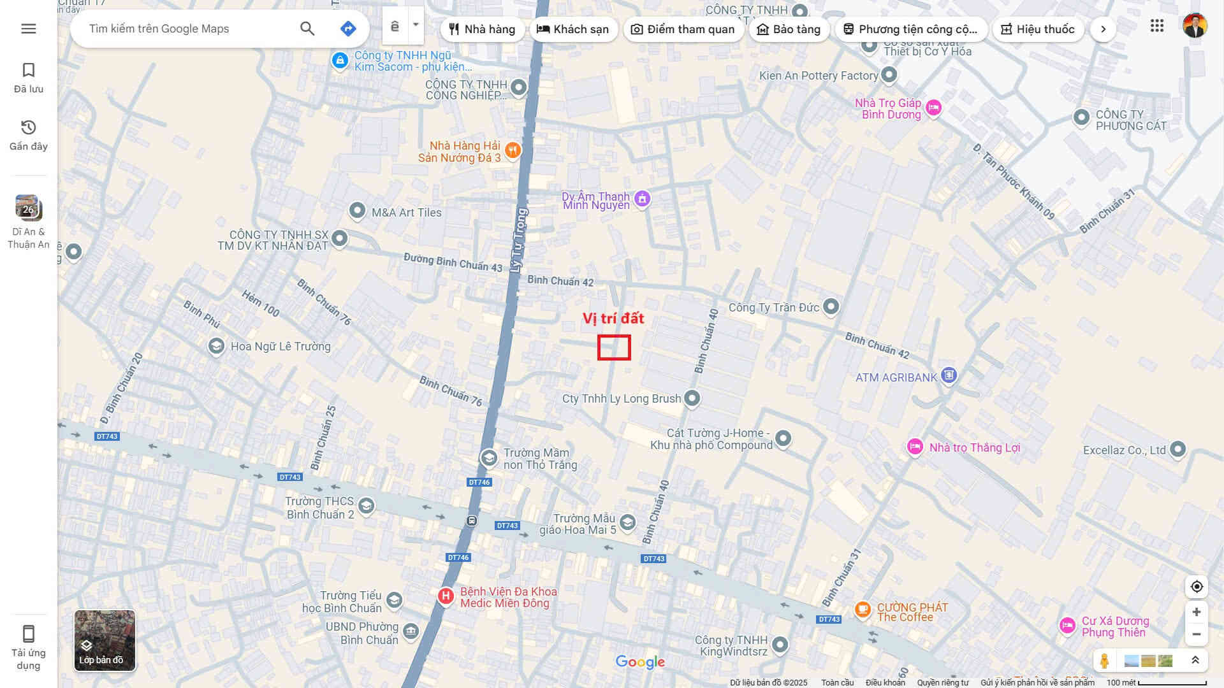Expand the imagery strip double chevron
The image size is (1224, 688).
pyautogui.click(x=1195, y=661)
